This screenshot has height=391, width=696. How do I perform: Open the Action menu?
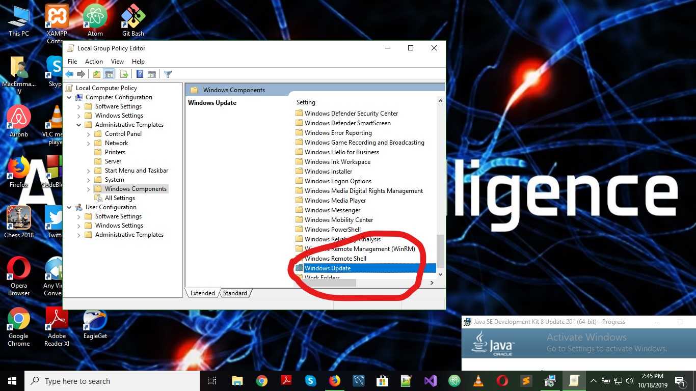(94, 61)
